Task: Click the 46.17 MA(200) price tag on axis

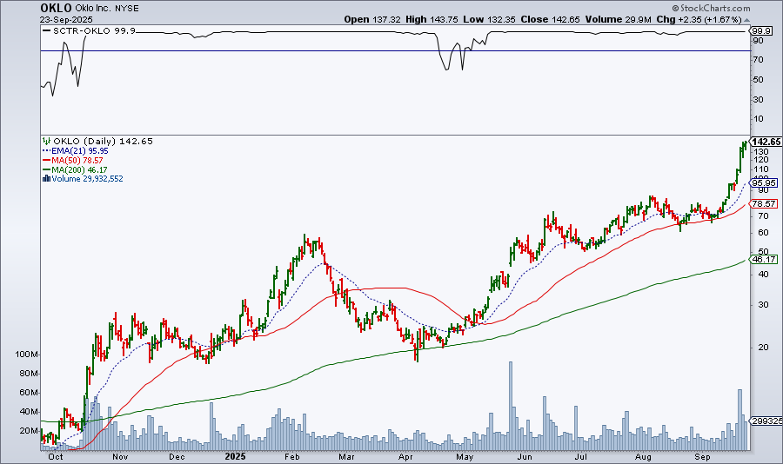Action: (x=763, y=259)
